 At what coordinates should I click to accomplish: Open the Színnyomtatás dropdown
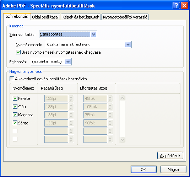(x=93, y=34)
